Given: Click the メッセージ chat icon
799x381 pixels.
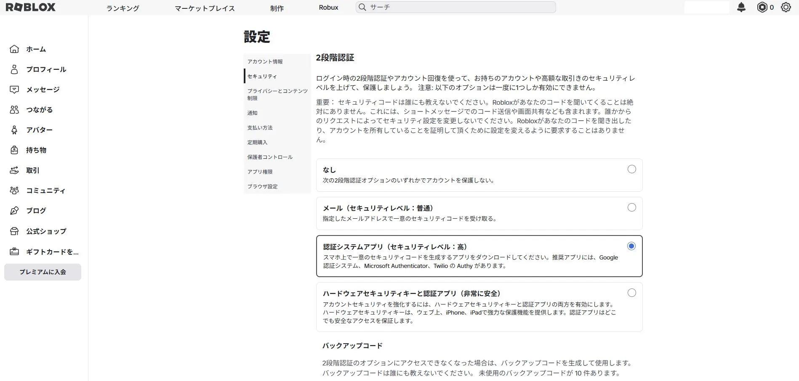Looking at the screenshot, I should click(x=14, y=90).
